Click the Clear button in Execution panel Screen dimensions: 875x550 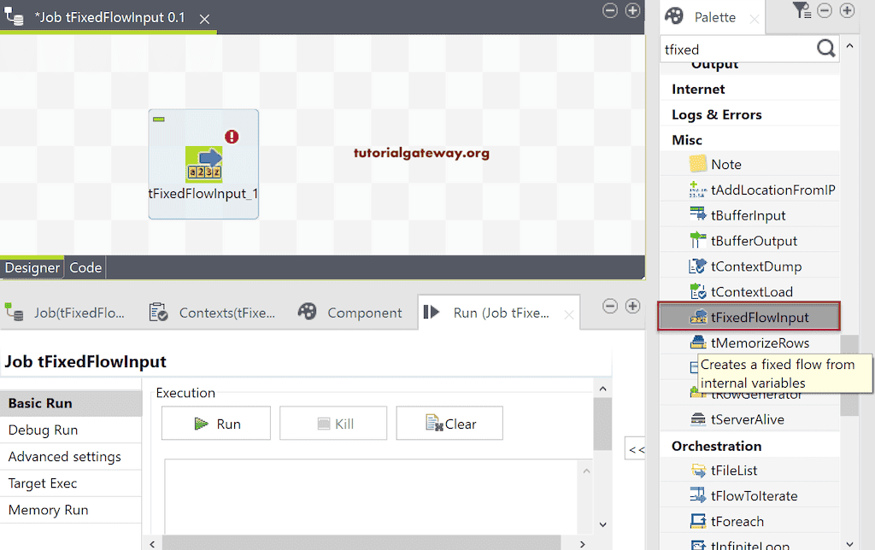[449, 423]
